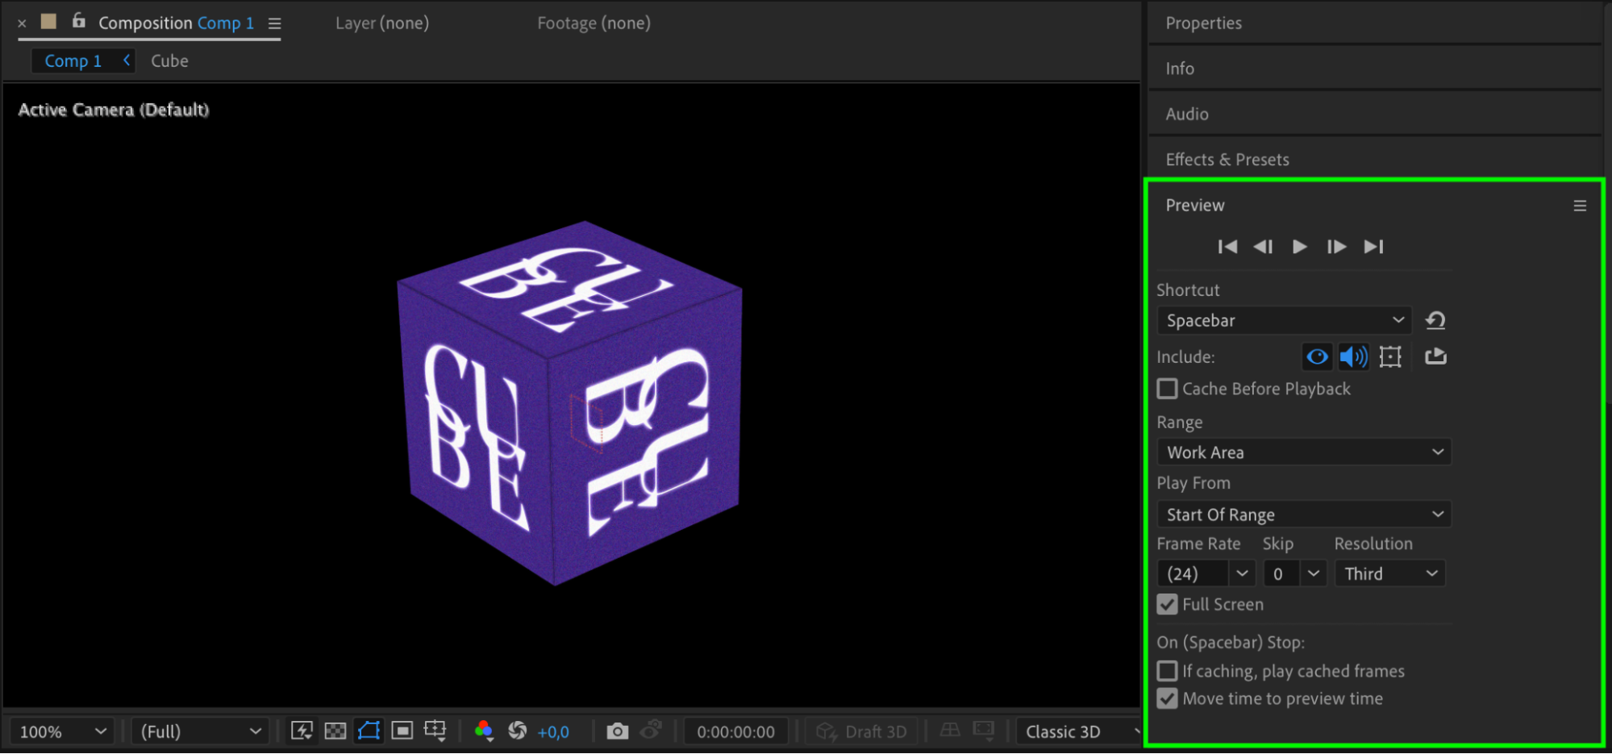Open grid and guide options

[435, 731]
